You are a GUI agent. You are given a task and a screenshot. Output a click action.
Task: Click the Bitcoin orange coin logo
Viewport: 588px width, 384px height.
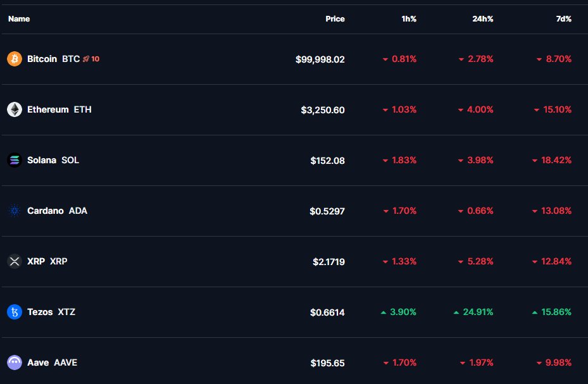[15, 59]
